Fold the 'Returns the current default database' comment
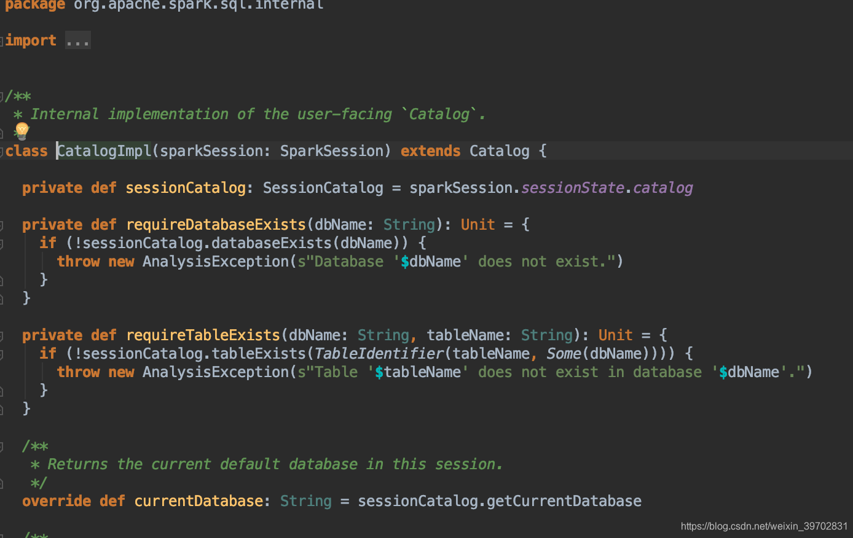 click(x=2, y=446)
